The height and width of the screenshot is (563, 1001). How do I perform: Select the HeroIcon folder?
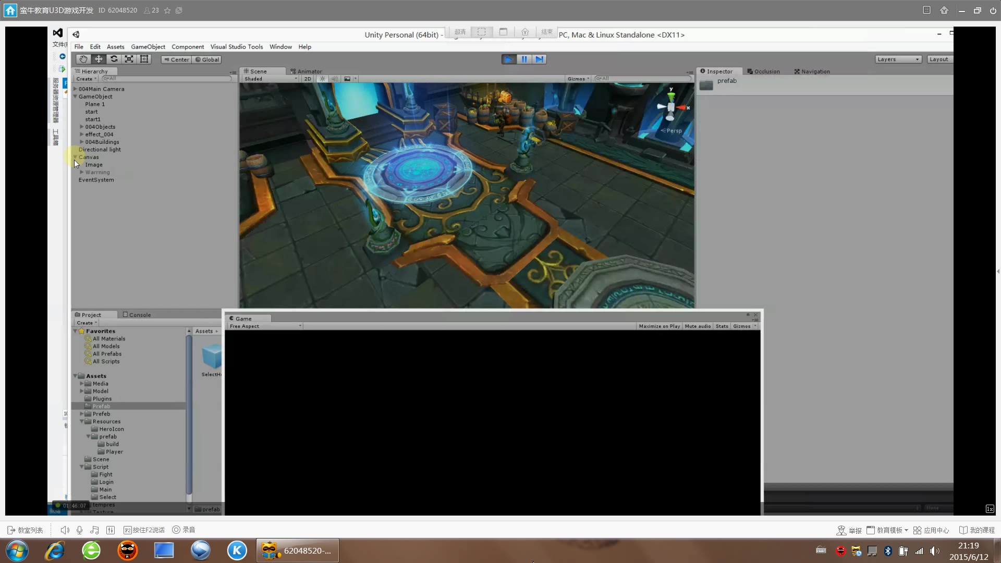112,429
